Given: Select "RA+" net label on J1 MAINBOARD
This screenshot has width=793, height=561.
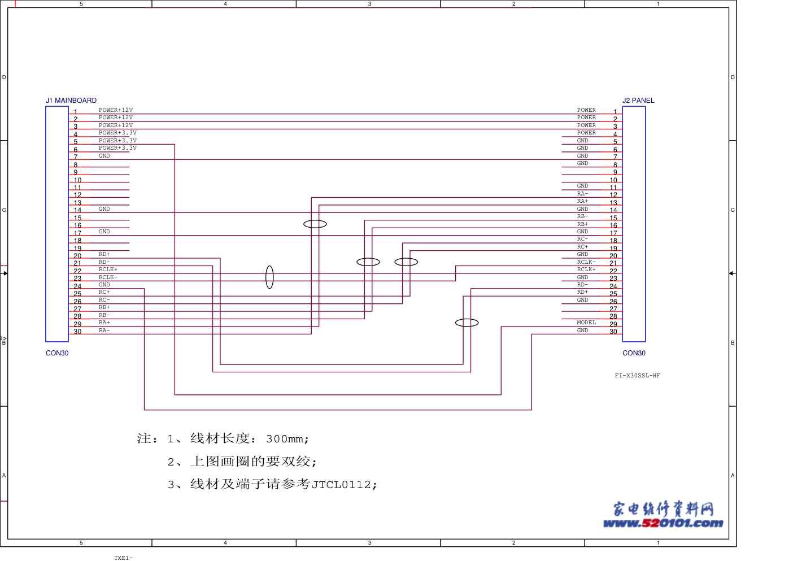Looking at the screenshot, I should (x=104, y=323).
